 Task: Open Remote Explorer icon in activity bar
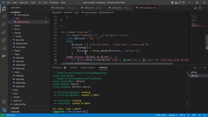click(x=4, y=48)
